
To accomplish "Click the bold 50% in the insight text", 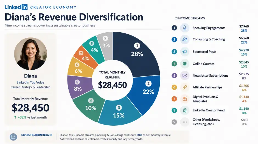I will coord(139,135).
